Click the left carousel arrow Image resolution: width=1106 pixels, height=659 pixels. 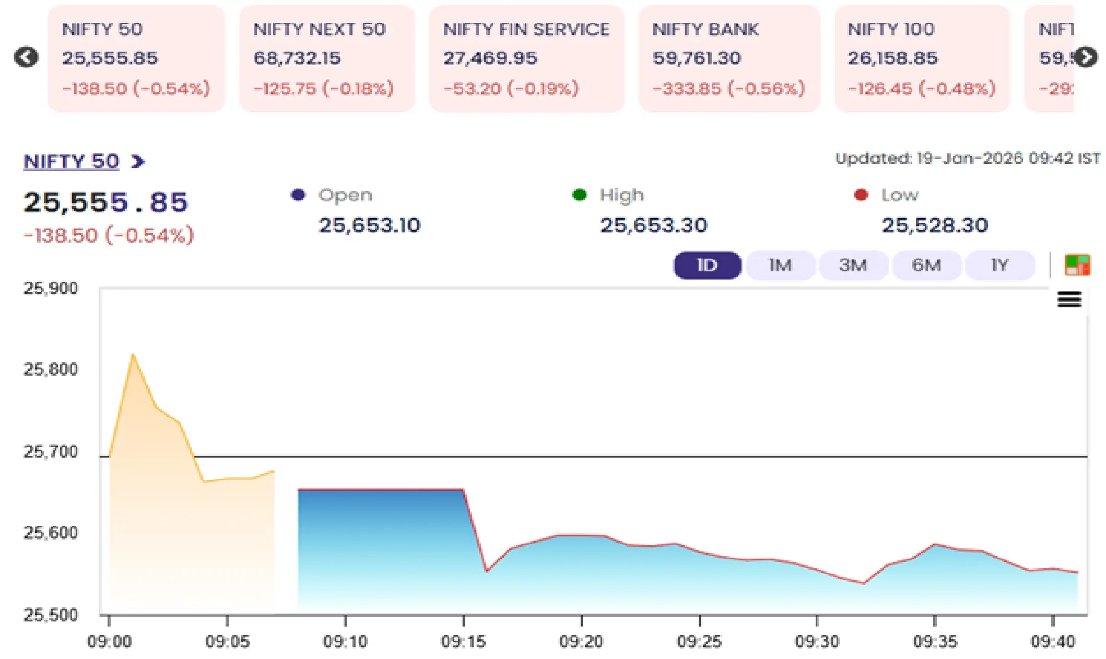[26, 57]
